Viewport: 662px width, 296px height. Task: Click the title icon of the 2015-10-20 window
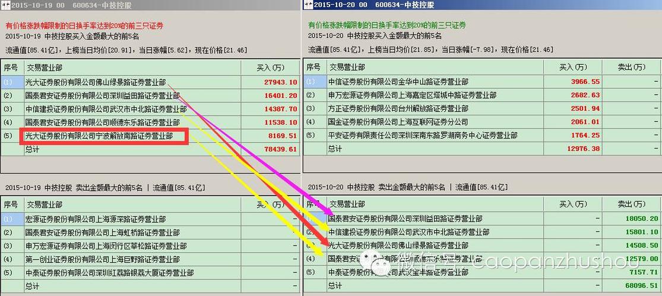click(308, 5)
